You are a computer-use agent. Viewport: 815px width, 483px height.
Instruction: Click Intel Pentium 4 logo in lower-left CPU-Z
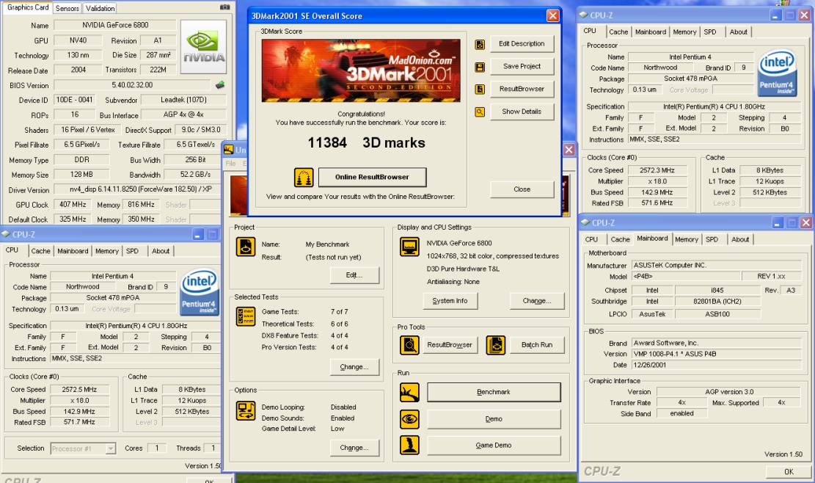pyautogui.click(x=199, y=292)
